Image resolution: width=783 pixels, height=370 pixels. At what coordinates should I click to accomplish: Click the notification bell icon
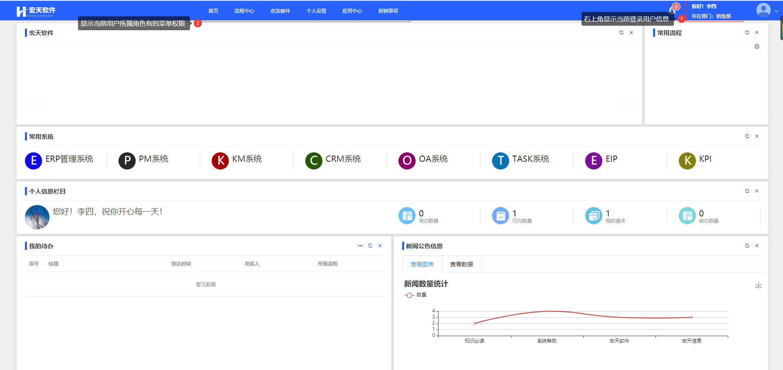point(672,10)
